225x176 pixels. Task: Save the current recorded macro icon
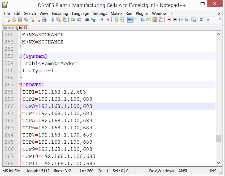[193, 20]
